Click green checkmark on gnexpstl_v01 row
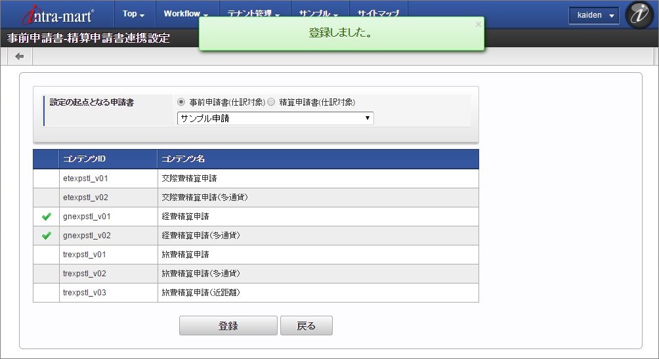 pos(46,217)
